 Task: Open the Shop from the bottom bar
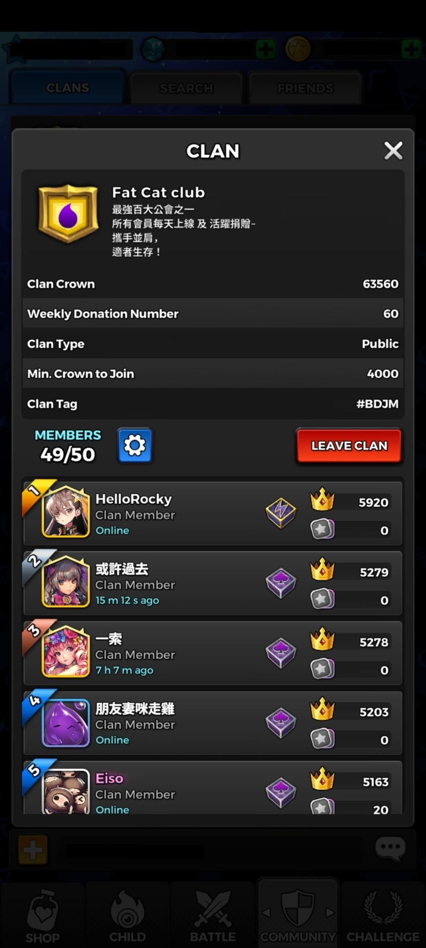point(43,916)
